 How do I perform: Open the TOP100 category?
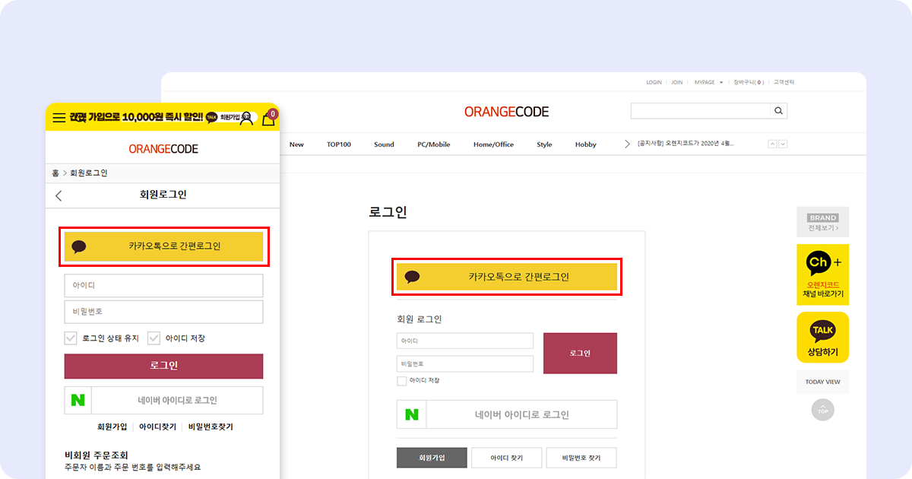[339, 144]
